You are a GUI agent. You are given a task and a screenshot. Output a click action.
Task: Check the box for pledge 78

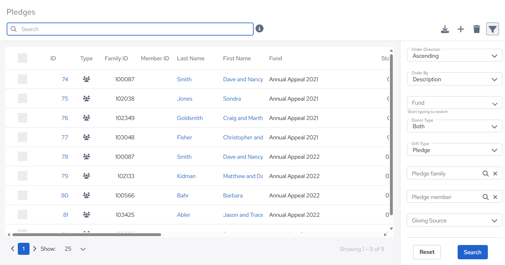coord(23,156)
